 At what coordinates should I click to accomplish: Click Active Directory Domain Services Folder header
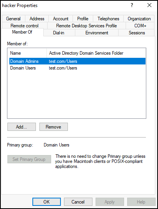pyautogui.click(x=96, y=53)
